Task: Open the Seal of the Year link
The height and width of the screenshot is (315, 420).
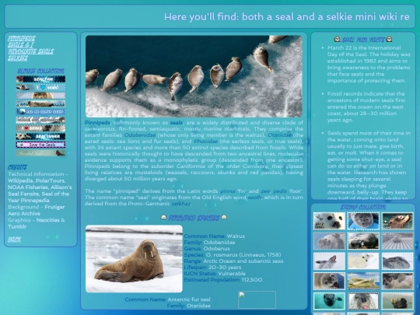Action: coord(39,197)
